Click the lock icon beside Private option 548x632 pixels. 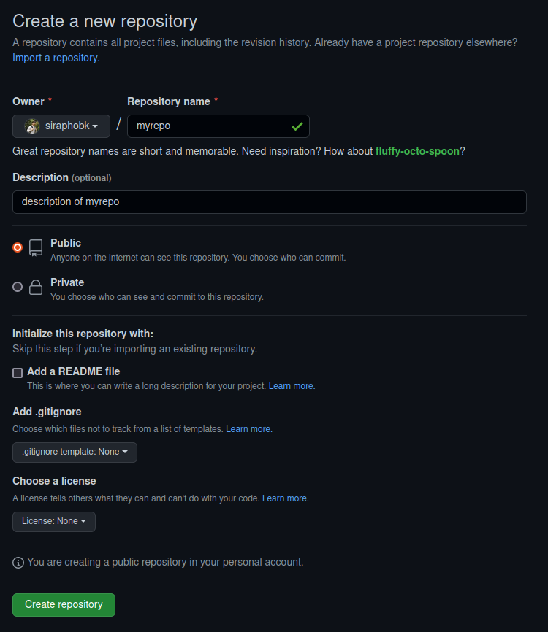point(36,287)
